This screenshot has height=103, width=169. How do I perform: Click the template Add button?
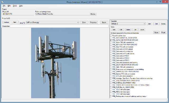(x=149, y=24)
